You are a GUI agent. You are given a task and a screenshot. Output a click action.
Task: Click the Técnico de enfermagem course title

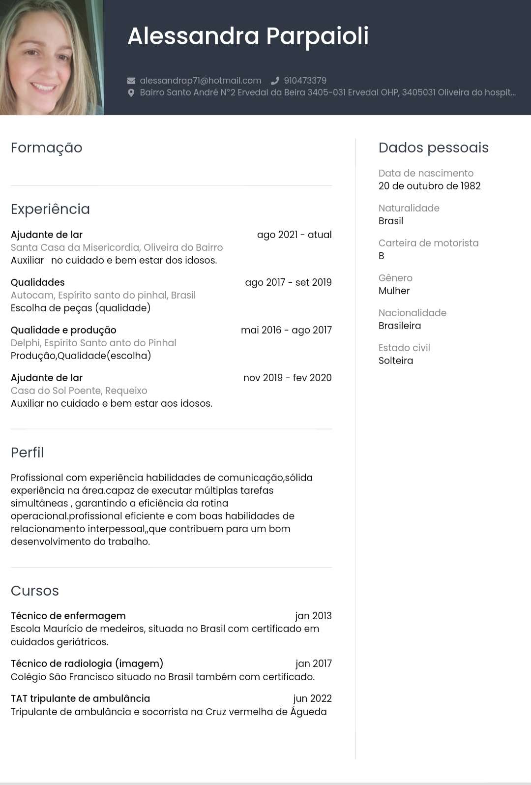(68, 616)
